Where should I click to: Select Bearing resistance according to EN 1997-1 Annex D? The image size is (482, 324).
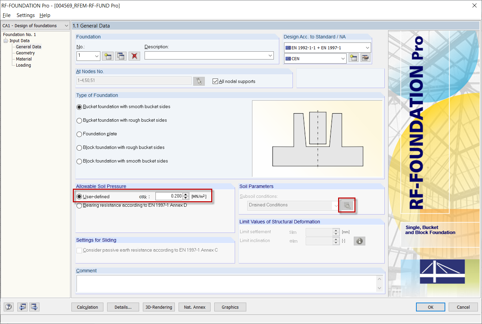coord(79,205)
